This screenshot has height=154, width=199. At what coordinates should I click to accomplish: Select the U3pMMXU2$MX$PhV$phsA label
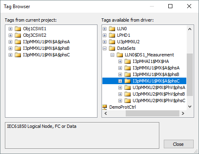point(159,88)
